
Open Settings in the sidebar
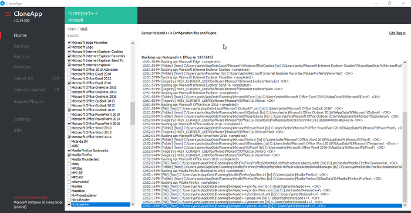pyautogui.click(x=22, y=119)
